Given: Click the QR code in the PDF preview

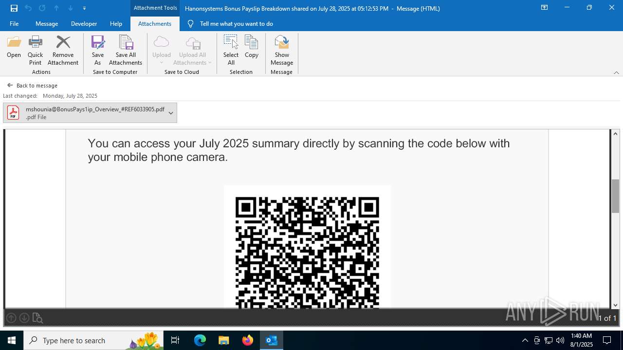Looking at the screenshot, I should 307,252.
